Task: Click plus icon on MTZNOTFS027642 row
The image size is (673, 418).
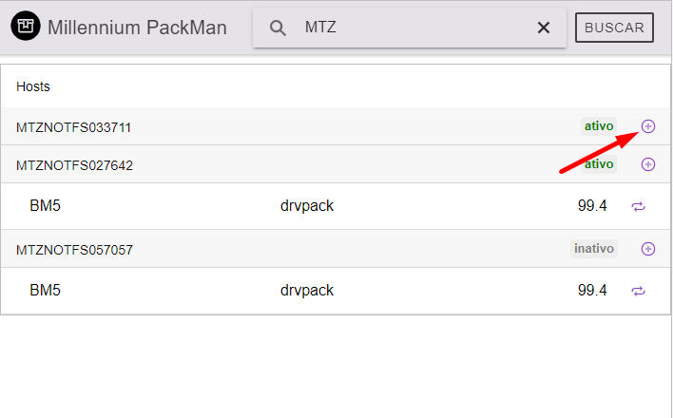Action: point(648,164)
